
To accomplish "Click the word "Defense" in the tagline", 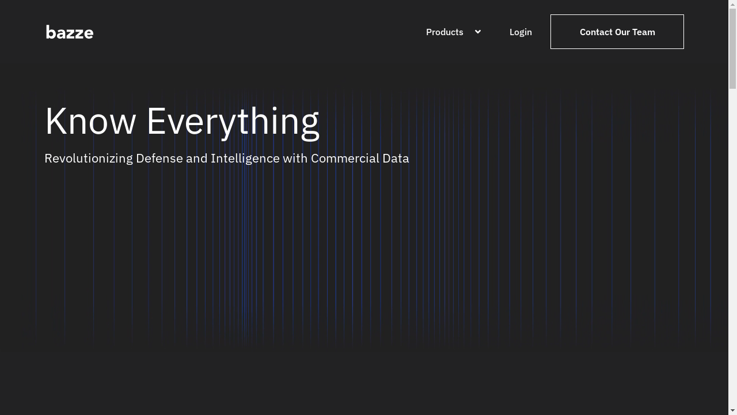I will [159, 159].
